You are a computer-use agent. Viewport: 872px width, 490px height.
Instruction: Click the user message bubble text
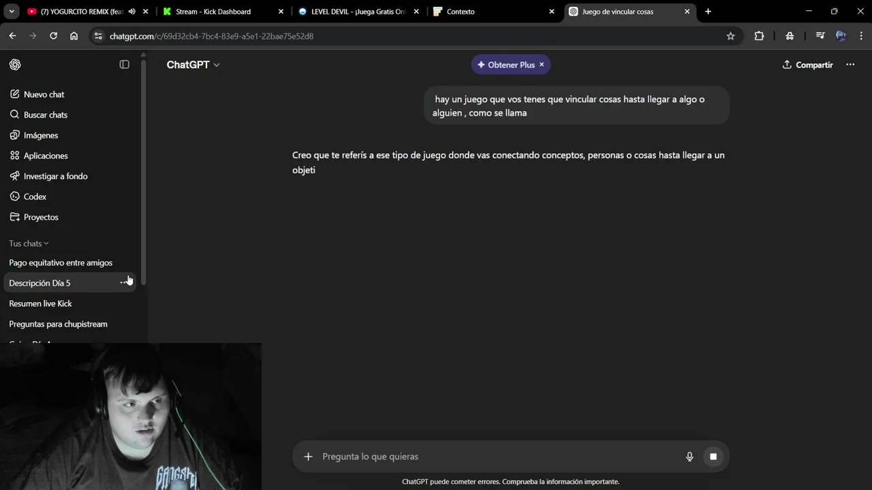tap(568, 106)
